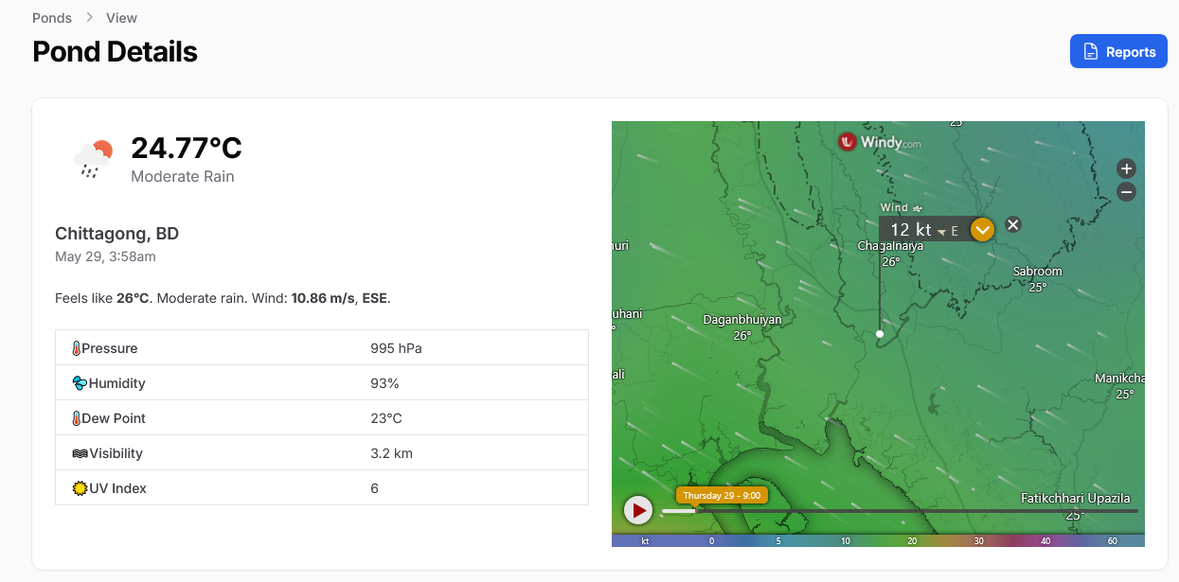Play the wind forecast animation
1179x582 pixels.
638,511
